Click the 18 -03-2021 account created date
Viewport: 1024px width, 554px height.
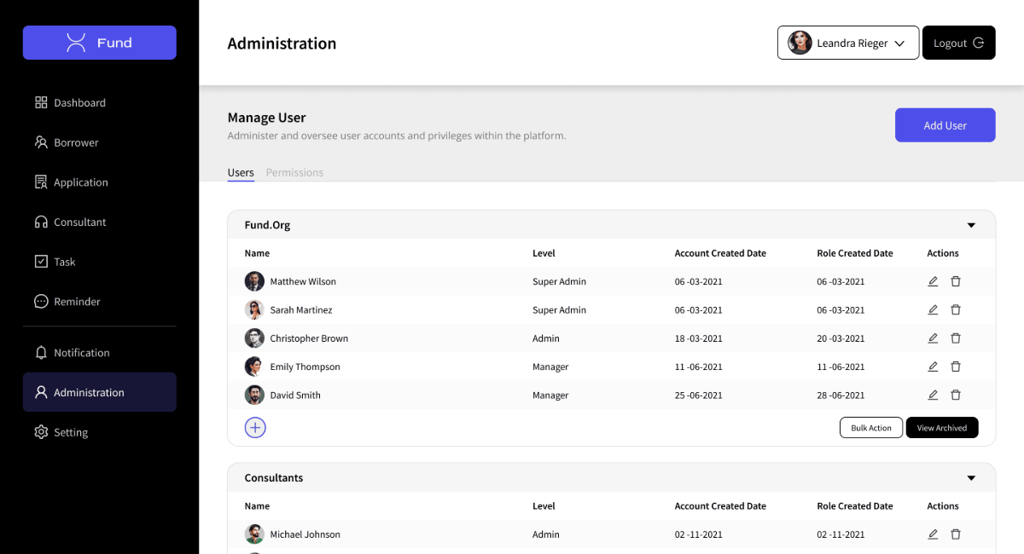point(698,338)
